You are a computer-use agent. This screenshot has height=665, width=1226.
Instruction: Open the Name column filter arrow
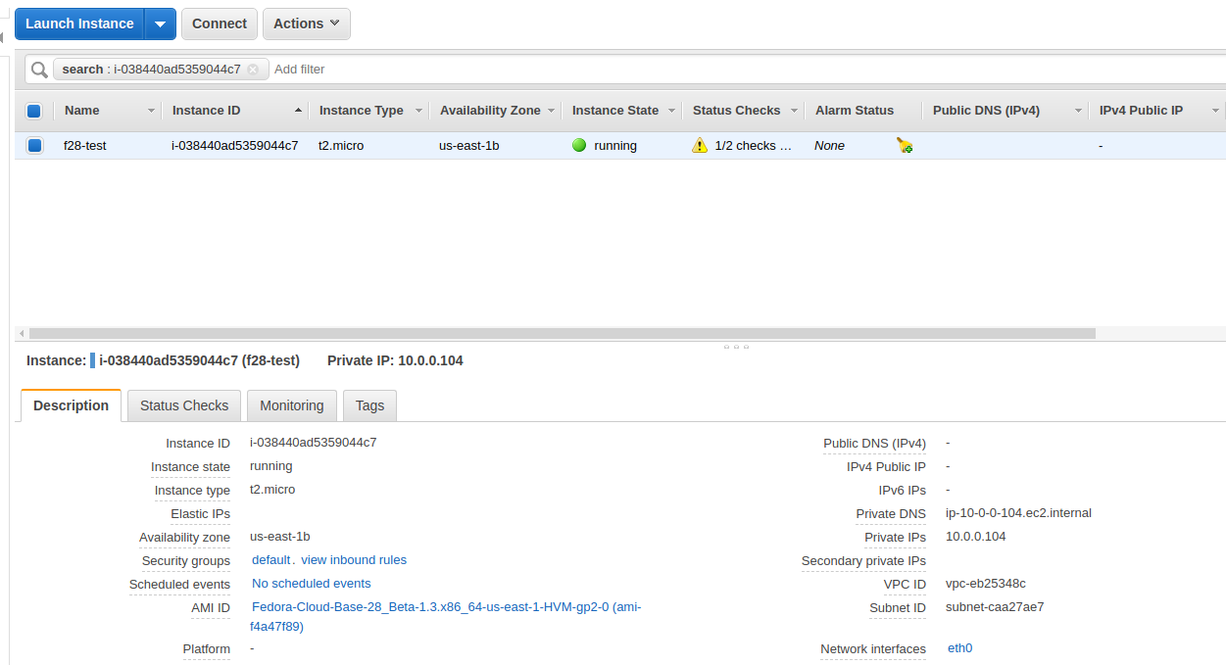click(x=151, y=111)
